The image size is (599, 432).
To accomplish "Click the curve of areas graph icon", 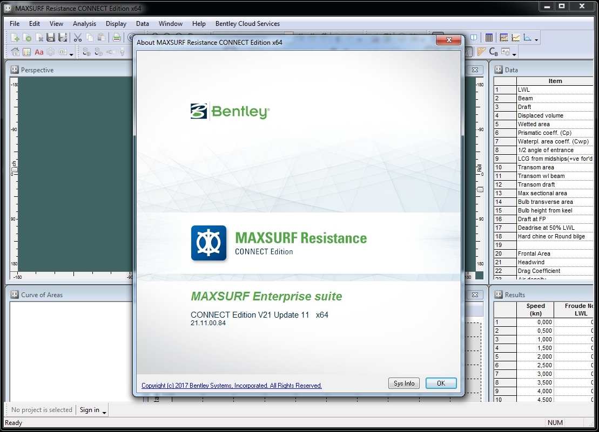I will click(528, 37).
